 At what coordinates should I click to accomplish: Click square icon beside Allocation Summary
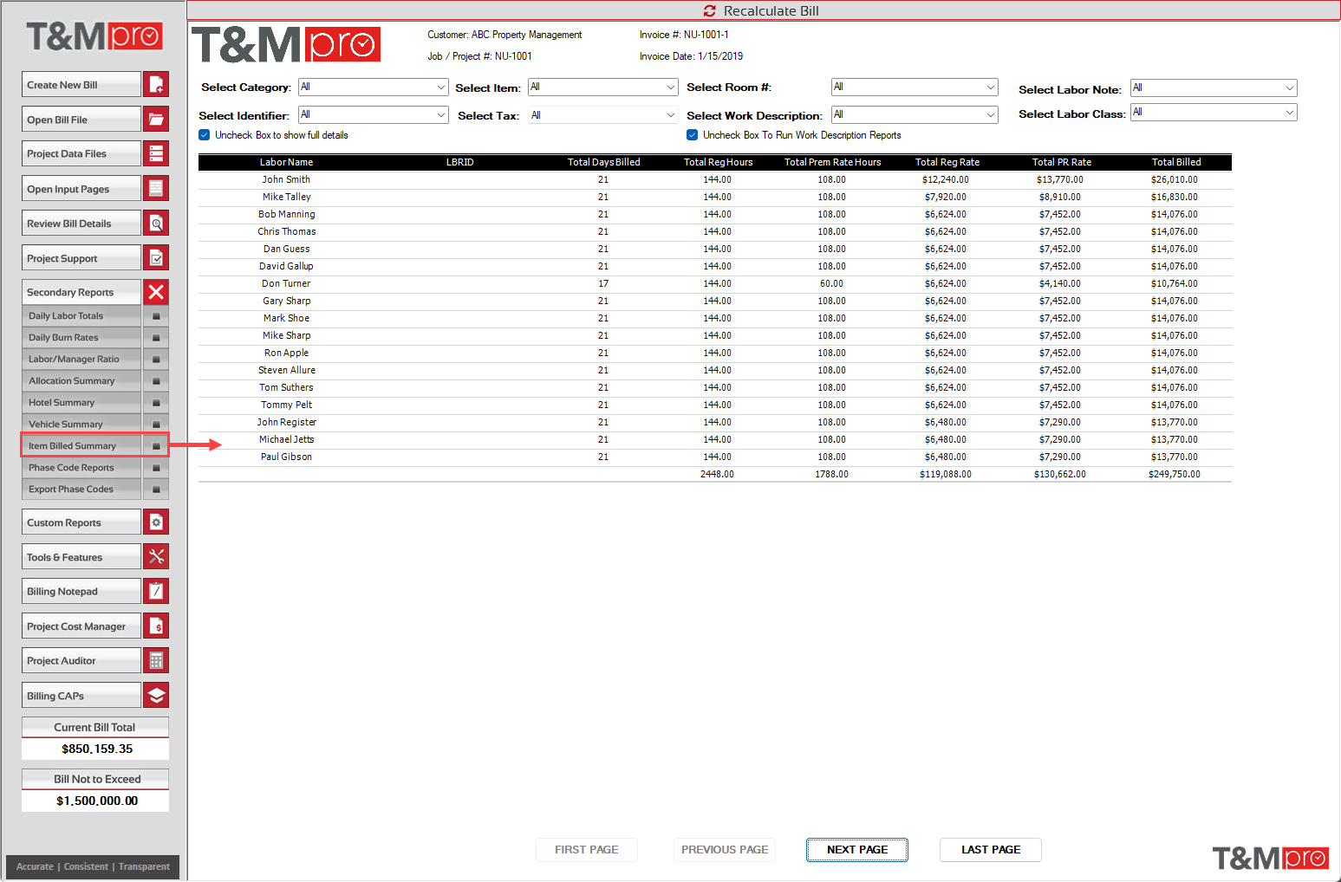(156, 381)
